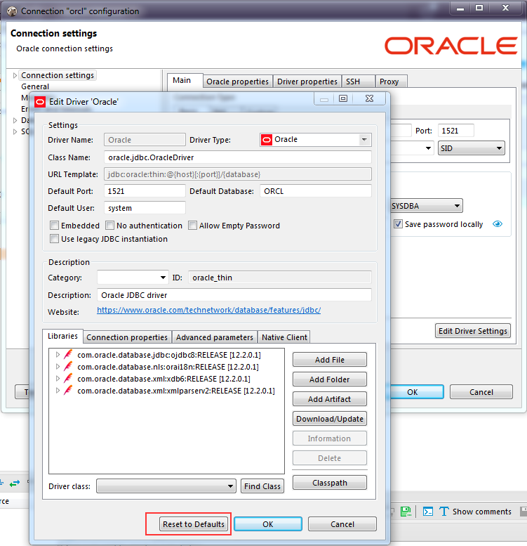Open the Advanced parameters tab
Viewport: 527px width, 546px height.
click(x=215, y=337)
